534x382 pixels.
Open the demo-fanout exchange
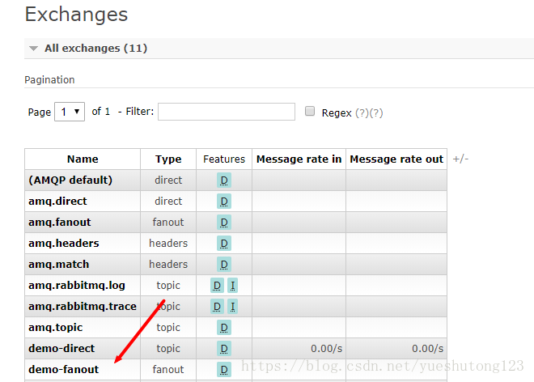63,369
